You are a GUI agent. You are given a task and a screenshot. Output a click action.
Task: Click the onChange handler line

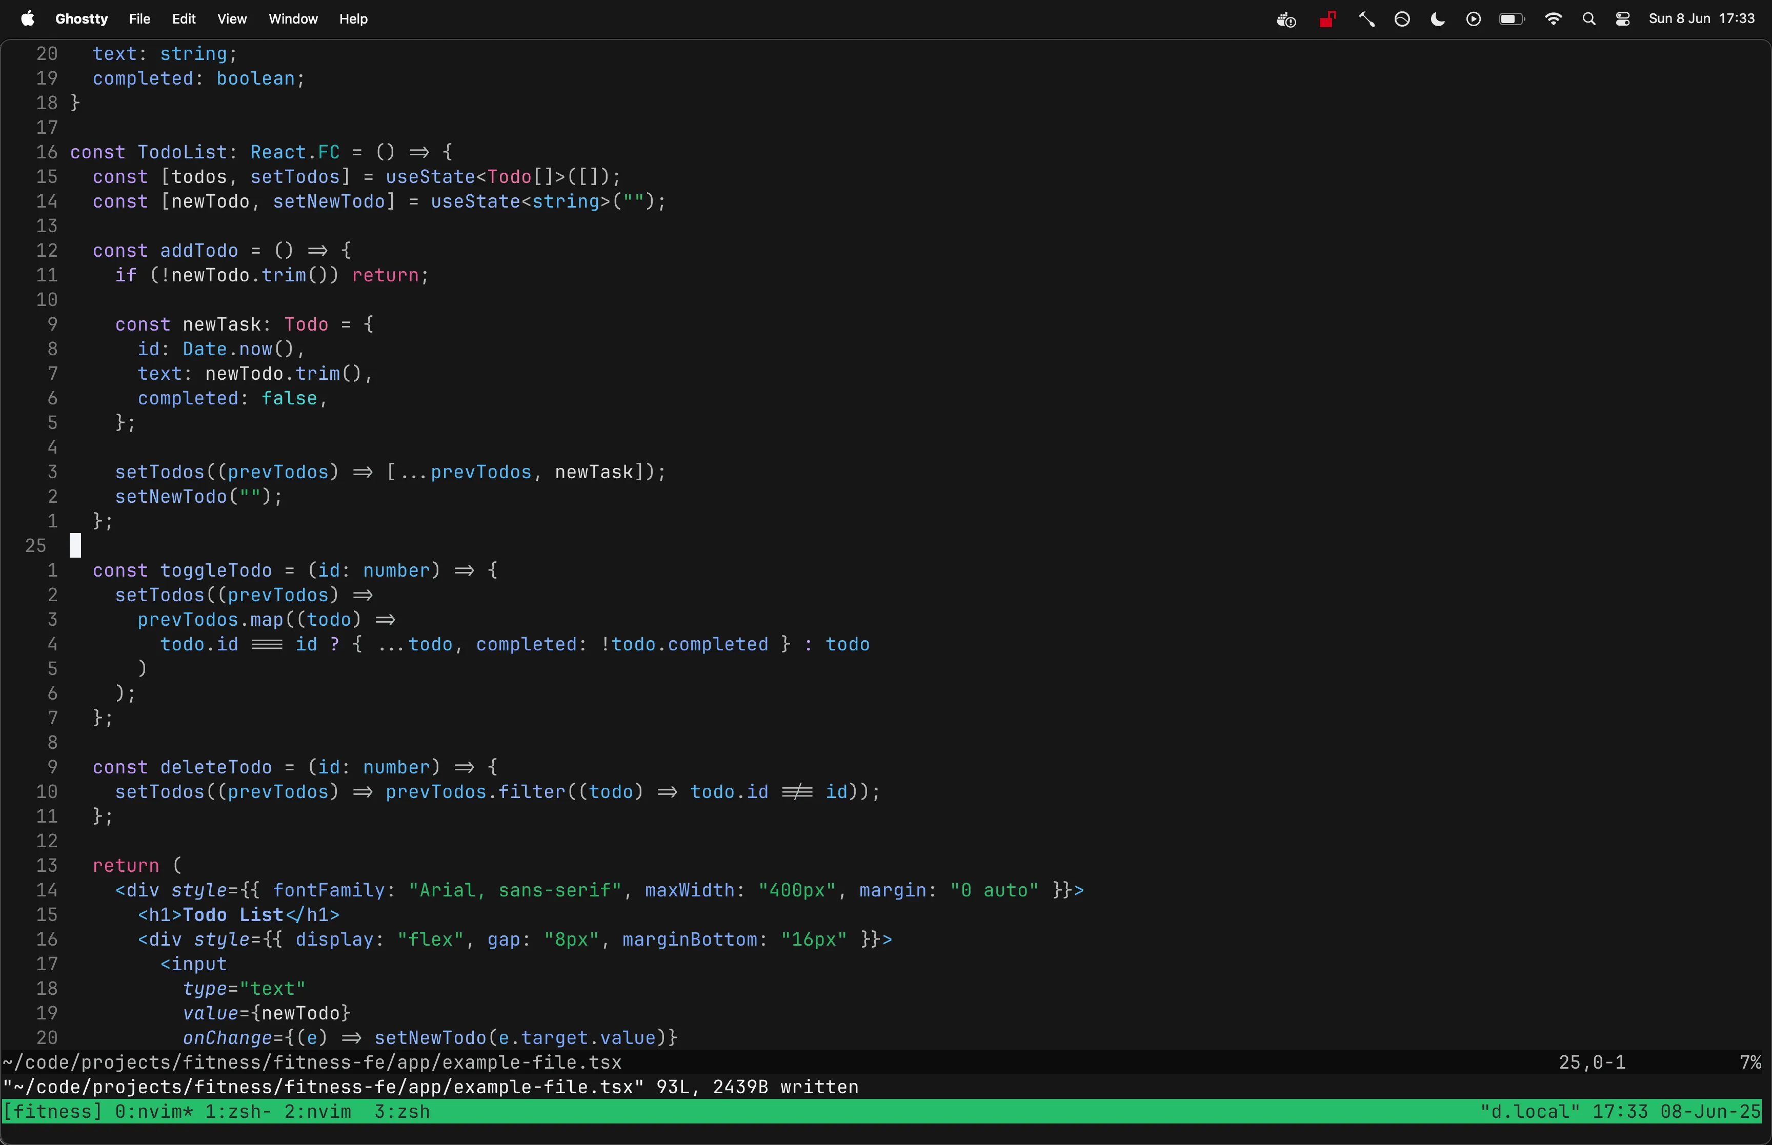[x=431, y=1038]
